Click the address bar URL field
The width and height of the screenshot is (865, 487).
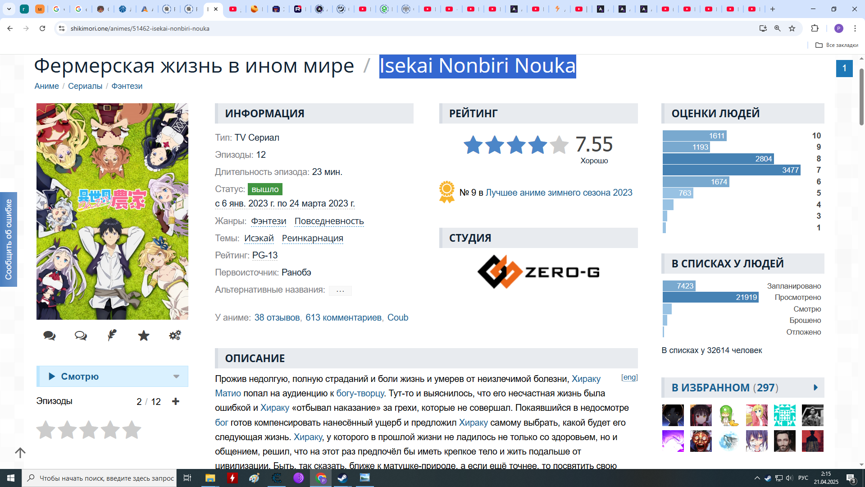(405, 28)
